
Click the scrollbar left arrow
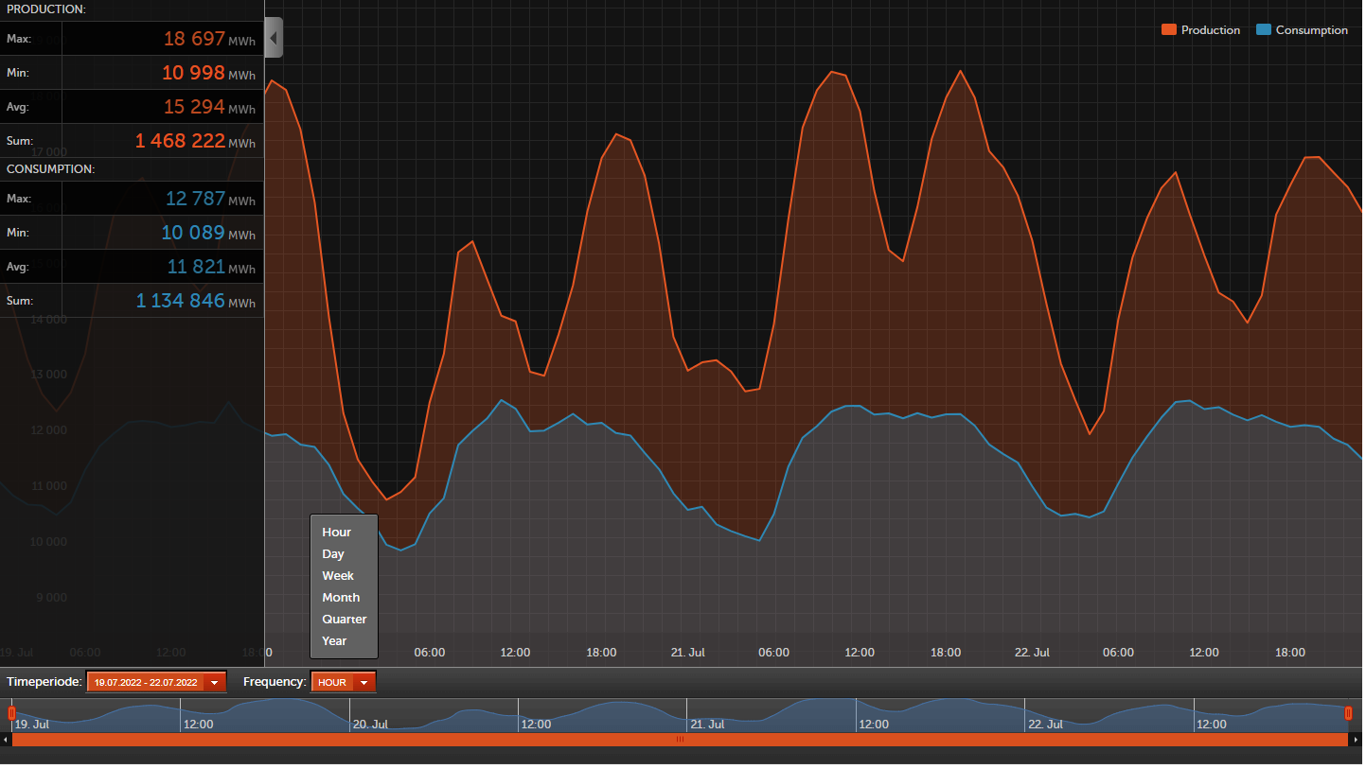[6, 740]
